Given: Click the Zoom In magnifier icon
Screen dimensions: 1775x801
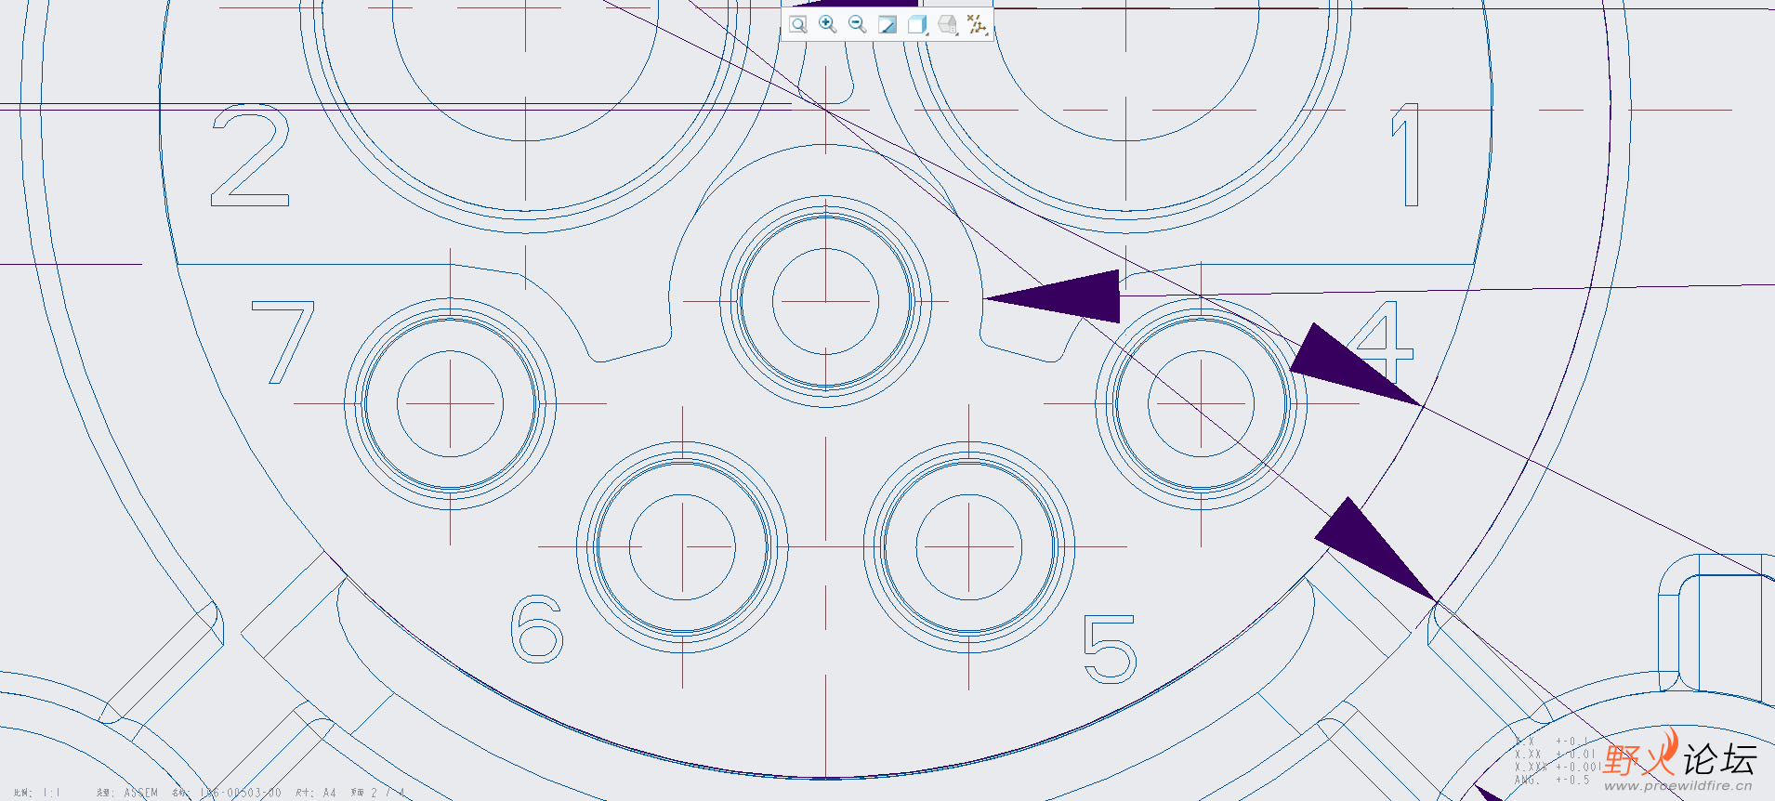Looking at the screenshot, I should coord(827,24).
